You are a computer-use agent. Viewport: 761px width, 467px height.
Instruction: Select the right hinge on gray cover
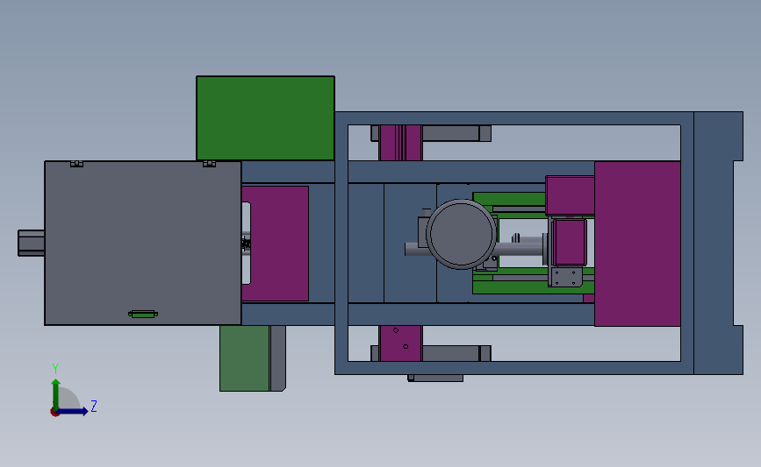point(209,164)
